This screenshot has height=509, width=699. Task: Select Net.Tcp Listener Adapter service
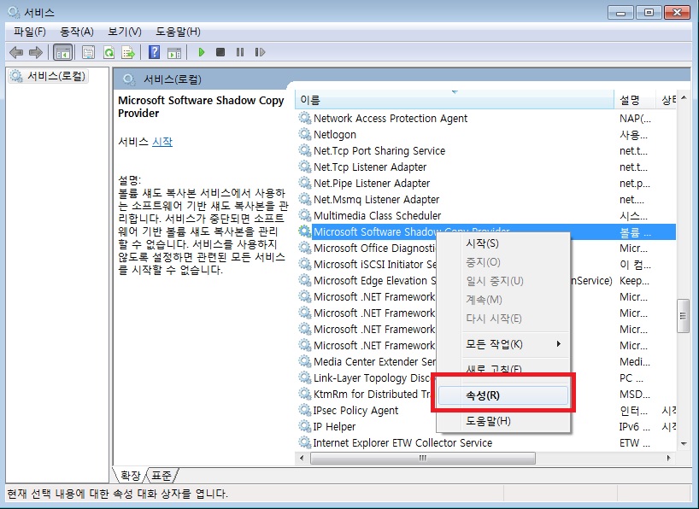point(487,167)
